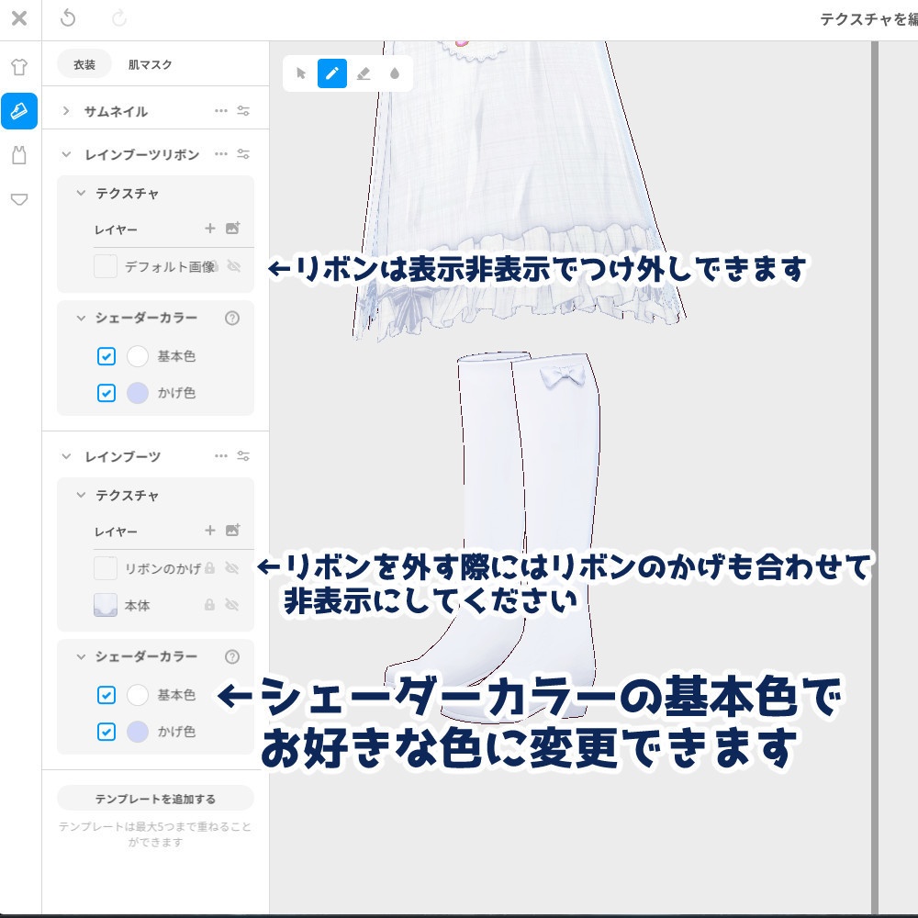Select the blur droplet tool
This screenshot has width=918, height=918.
click(394, 74)
